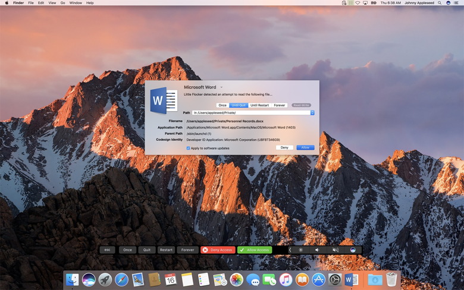Tap the Siri button on the Touch Bar

[353, 250]
